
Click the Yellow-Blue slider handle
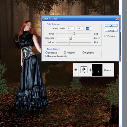point(69,43)
